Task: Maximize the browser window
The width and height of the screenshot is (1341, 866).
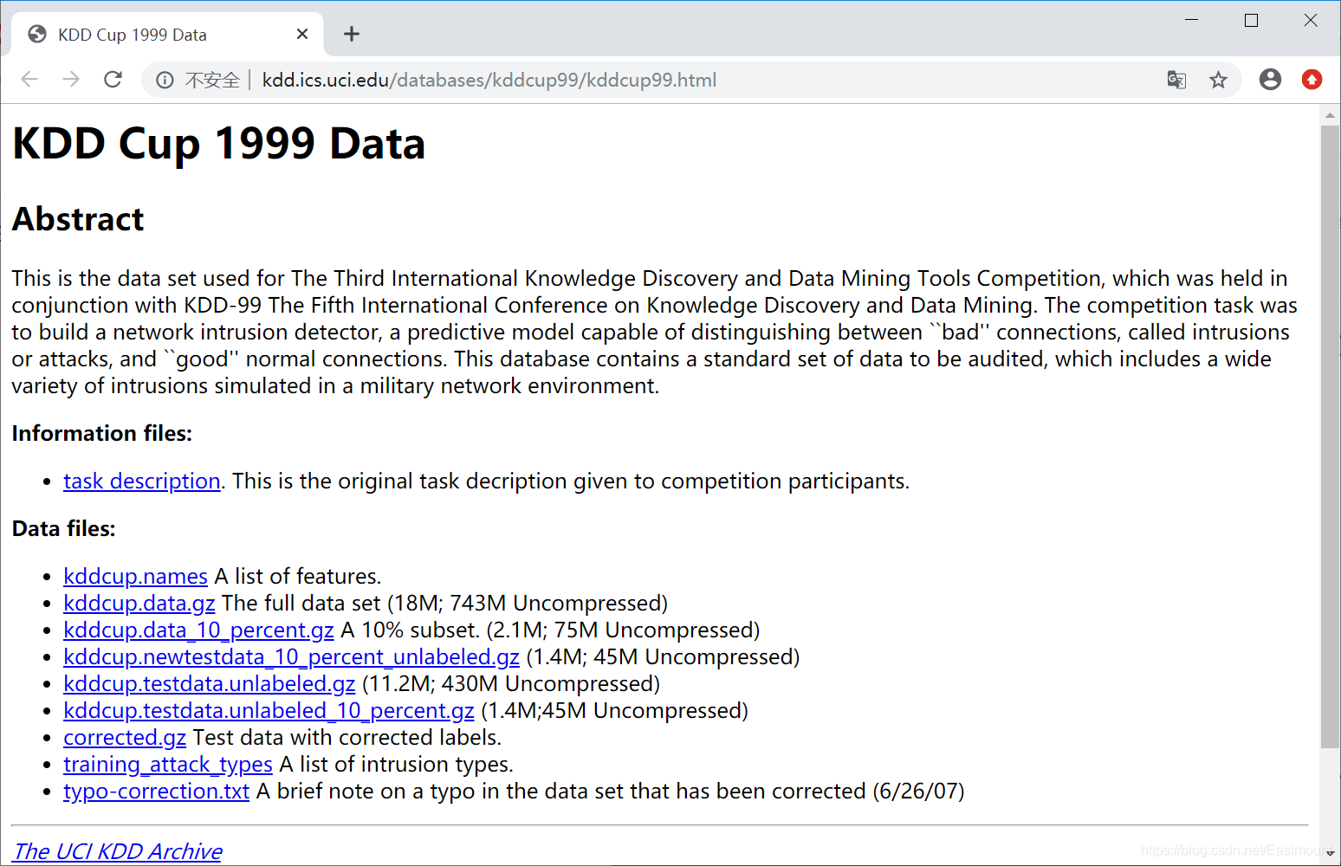Action: [x=1251, y=20]
